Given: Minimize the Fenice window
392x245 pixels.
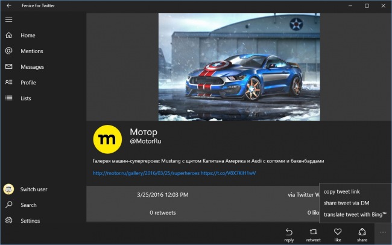Looking at the screenshot, I should [x=350, y=5].
